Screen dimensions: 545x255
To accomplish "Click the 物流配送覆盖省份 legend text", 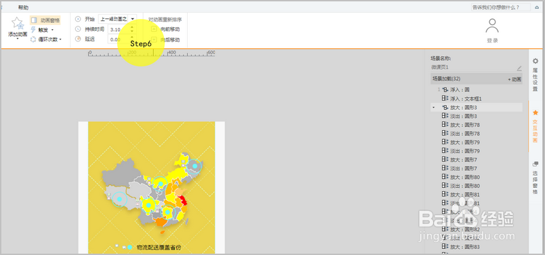I will click(159, 248).
